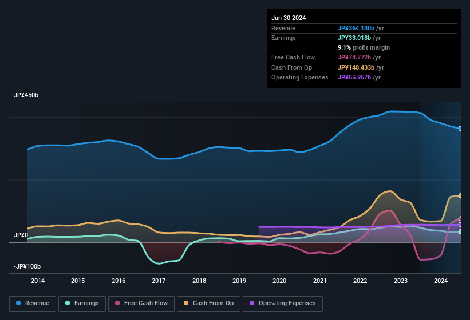The width and height of the screenshot is (470, 320).
Task: Click the JP¥0 y-axis label
Action: point(21,235)
